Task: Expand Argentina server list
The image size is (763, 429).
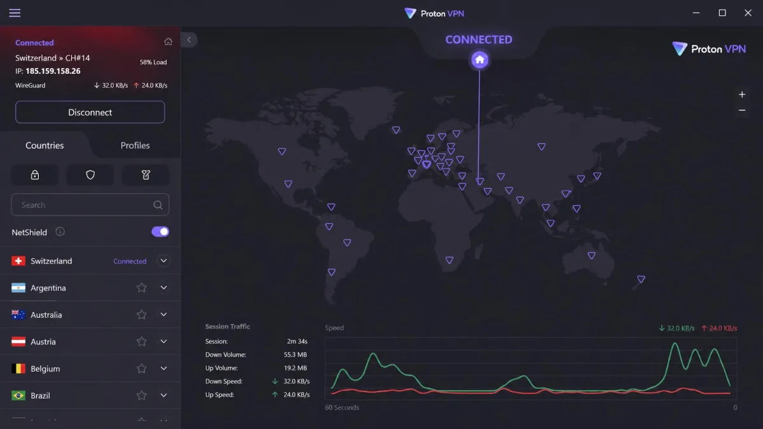Action: point(163,288)
